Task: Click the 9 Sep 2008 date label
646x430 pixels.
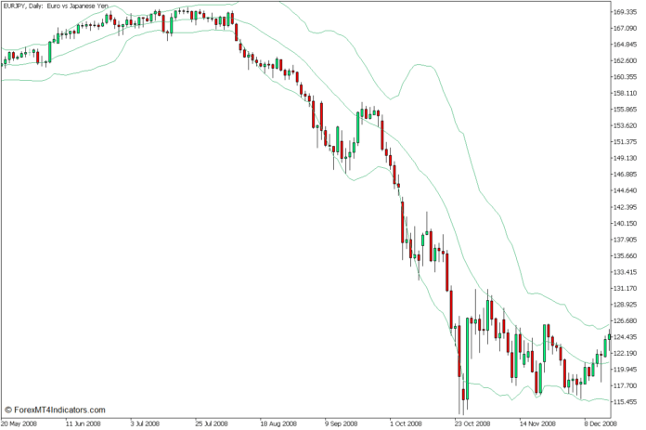Action: click(341, 423)
